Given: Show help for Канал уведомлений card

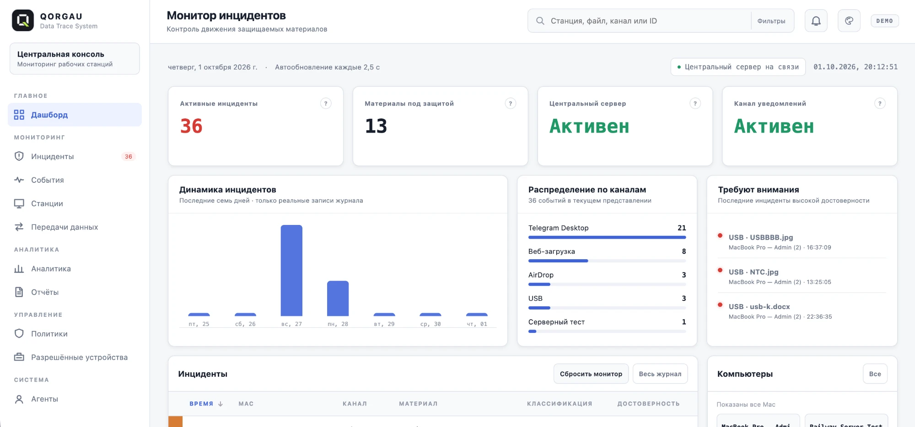Looking at the screenshot, I should point(880,103).
